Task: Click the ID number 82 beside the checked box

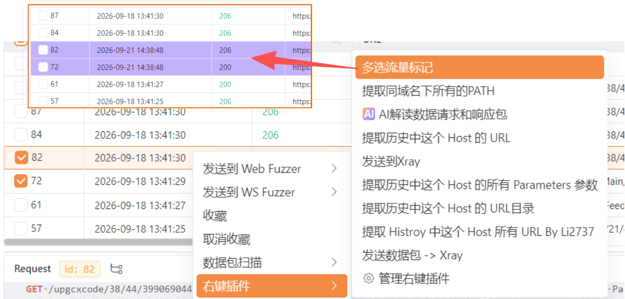Action: [x=37, y=157]
